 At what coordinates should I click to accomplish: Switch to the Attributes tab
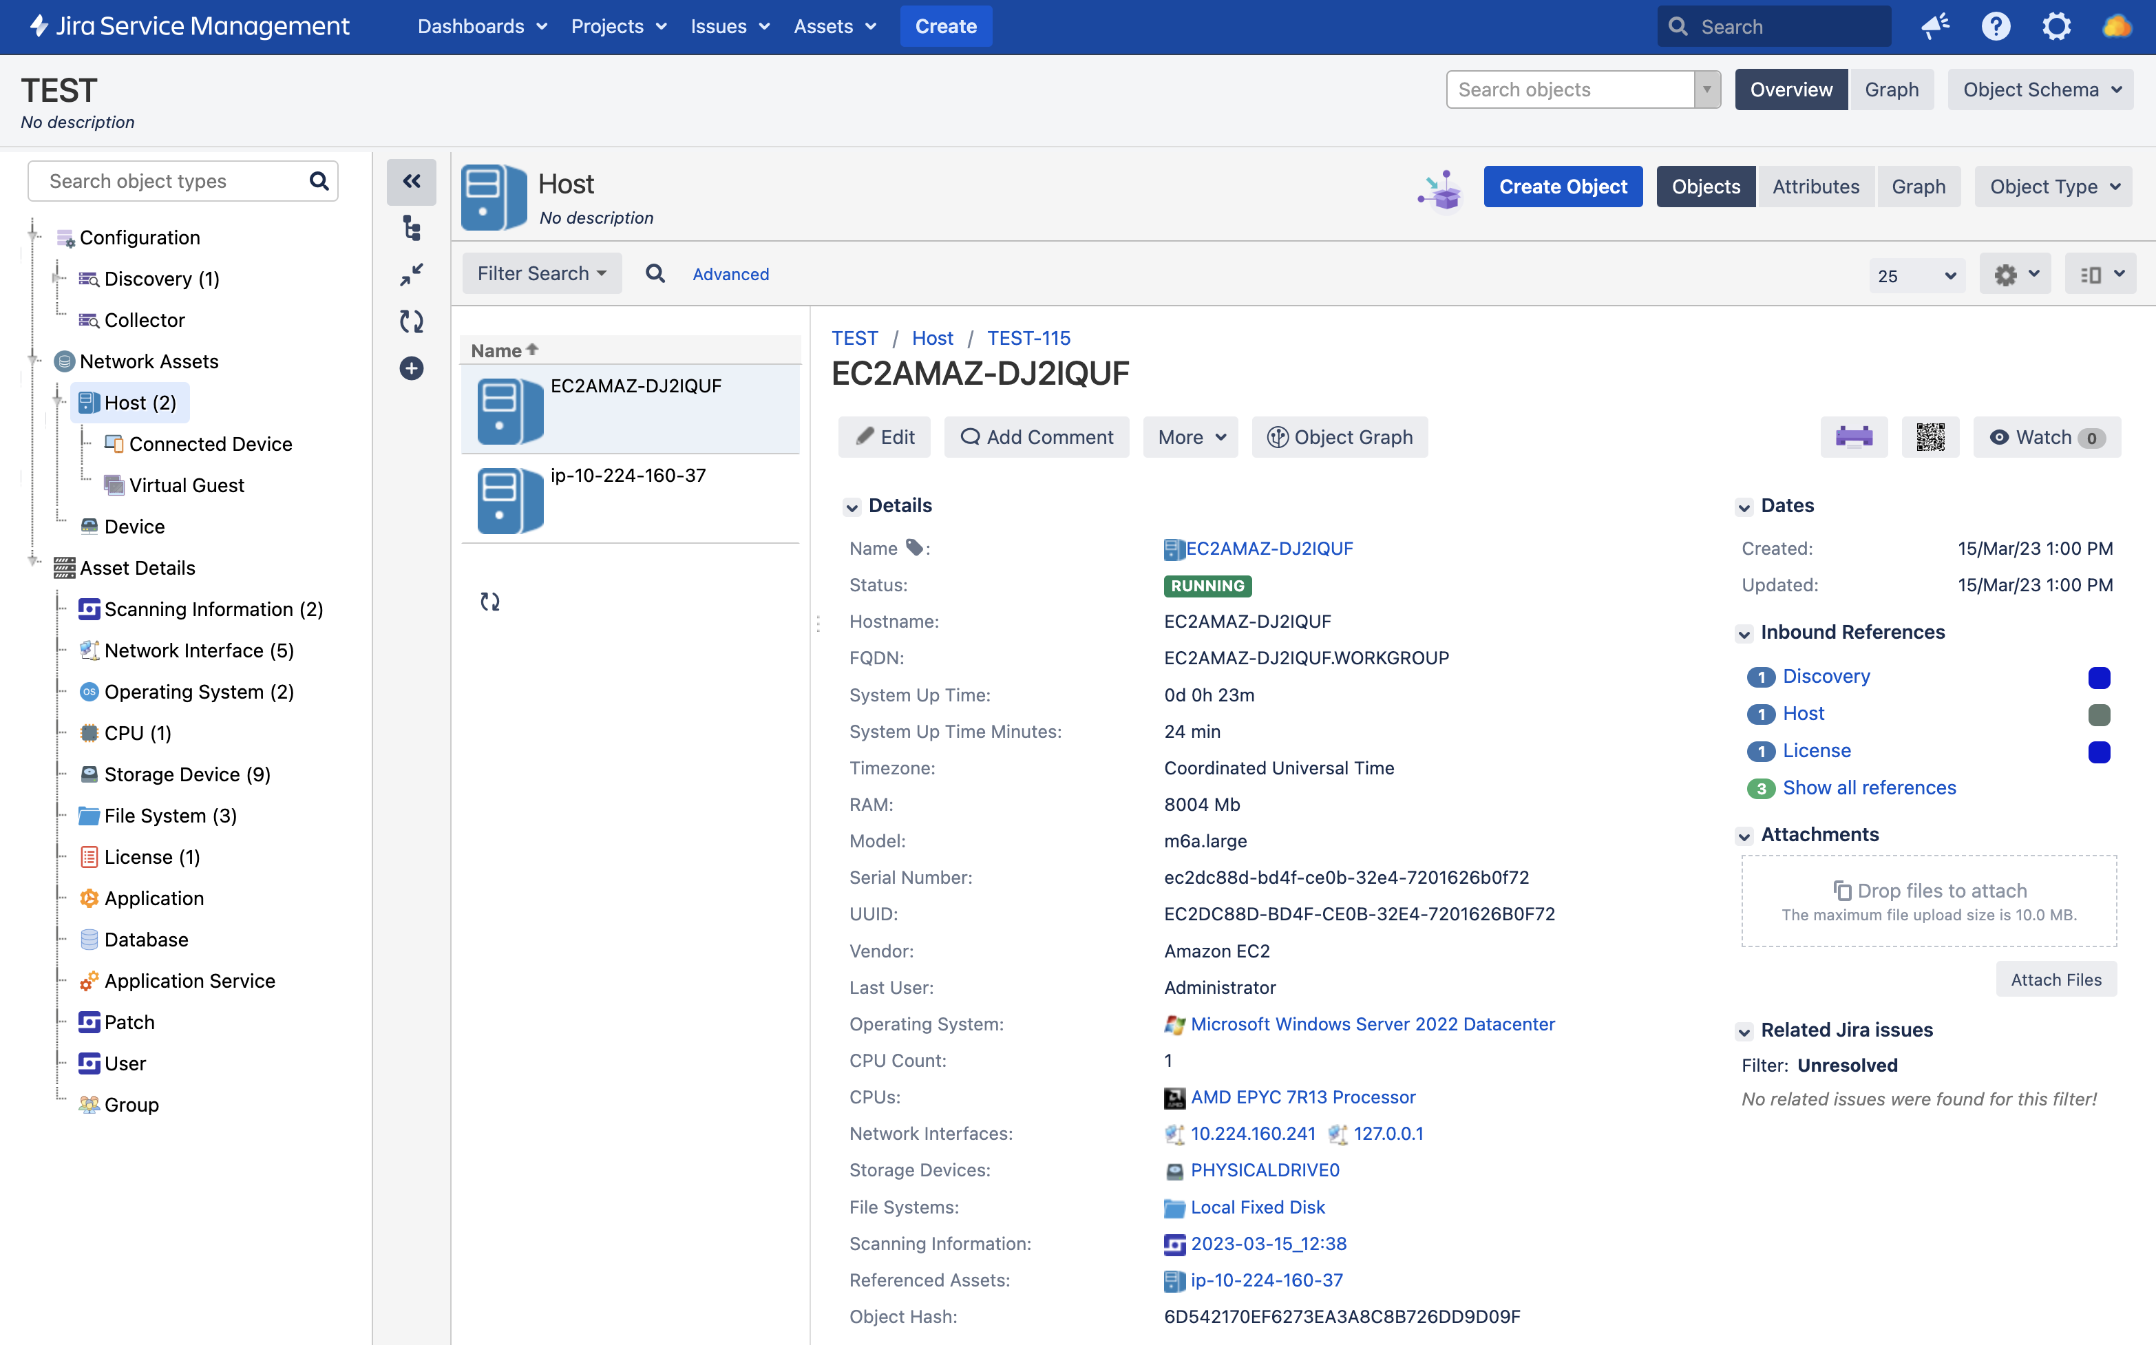(1815, 187)
